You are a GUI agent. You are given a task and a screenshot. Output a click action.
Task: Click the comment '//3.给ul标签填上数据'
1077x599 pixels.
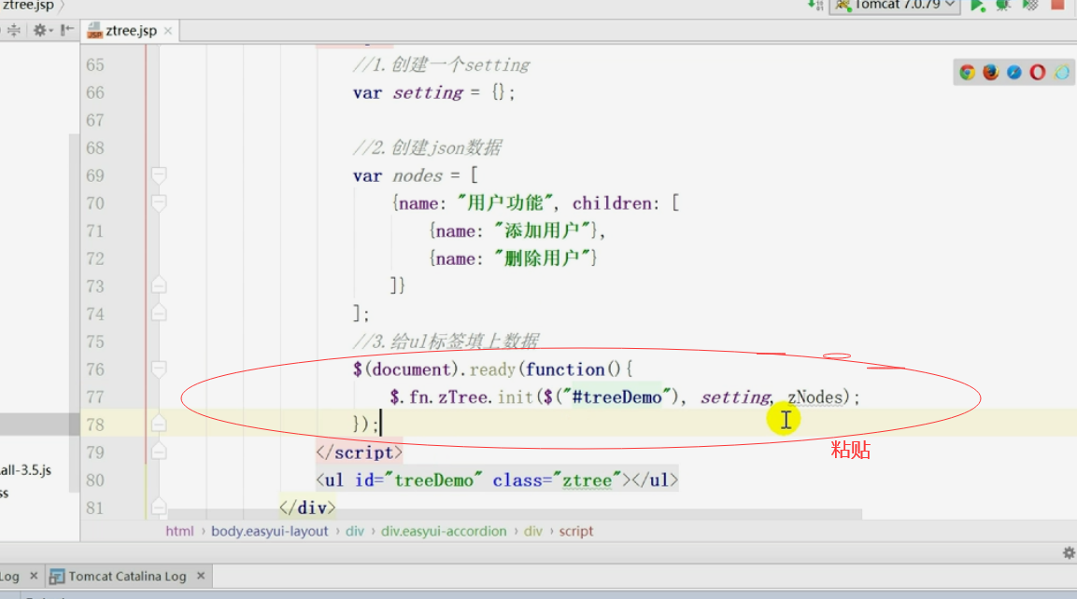click(446, 341)
